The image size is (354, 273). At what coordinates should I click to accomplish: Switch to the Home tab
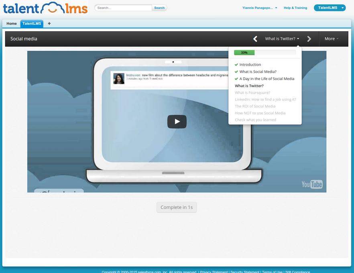[12, 24]
